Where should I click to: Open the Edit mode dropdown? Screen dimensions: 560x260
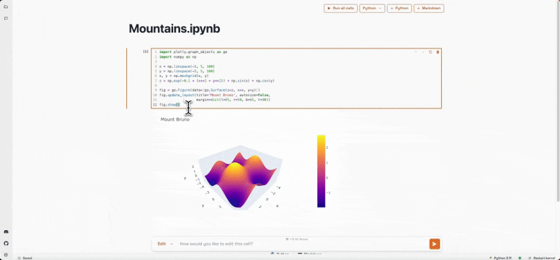[164, 244]
